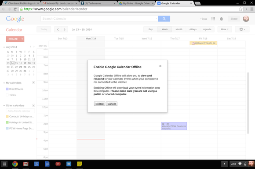Bookmark this page with the star icon
255x169 pixels.
240,9
